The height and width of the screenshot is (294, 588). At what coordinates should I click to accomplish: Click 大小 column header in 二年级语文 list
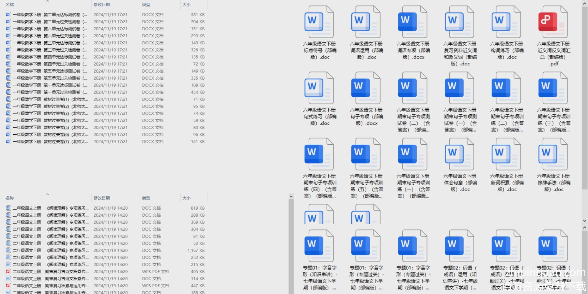(186, 198)
